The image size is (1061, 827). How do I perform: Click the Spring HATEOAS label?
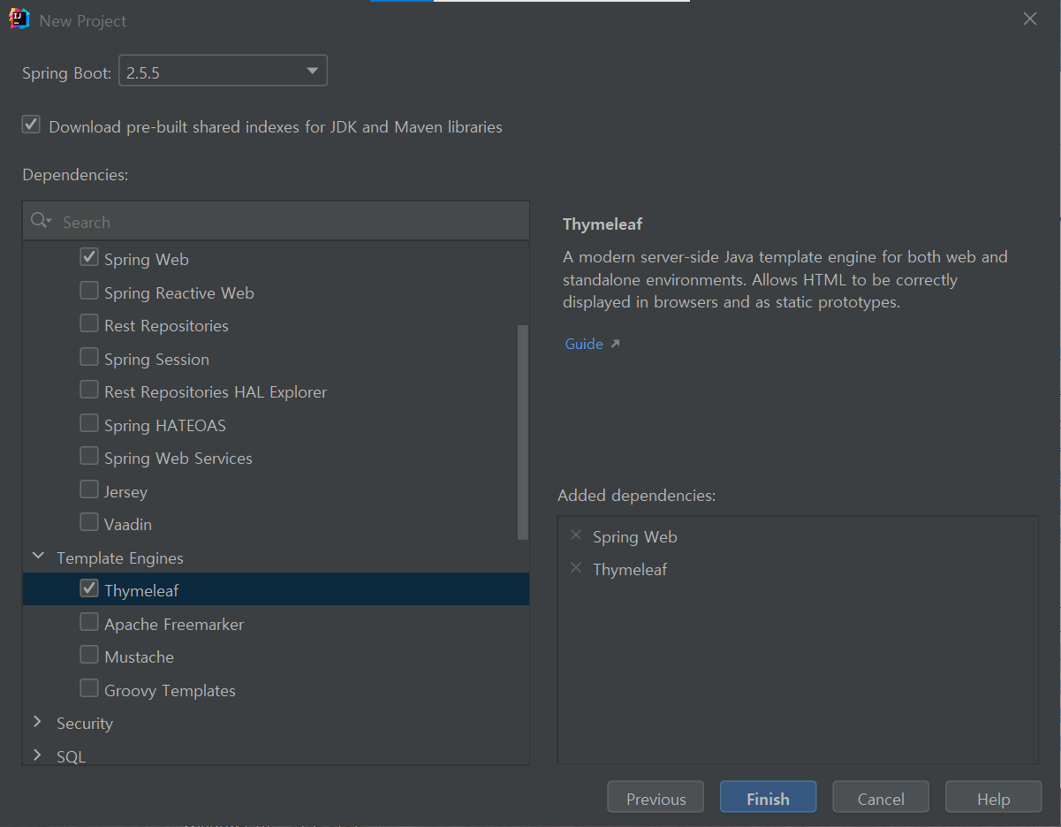coord(165,426)
